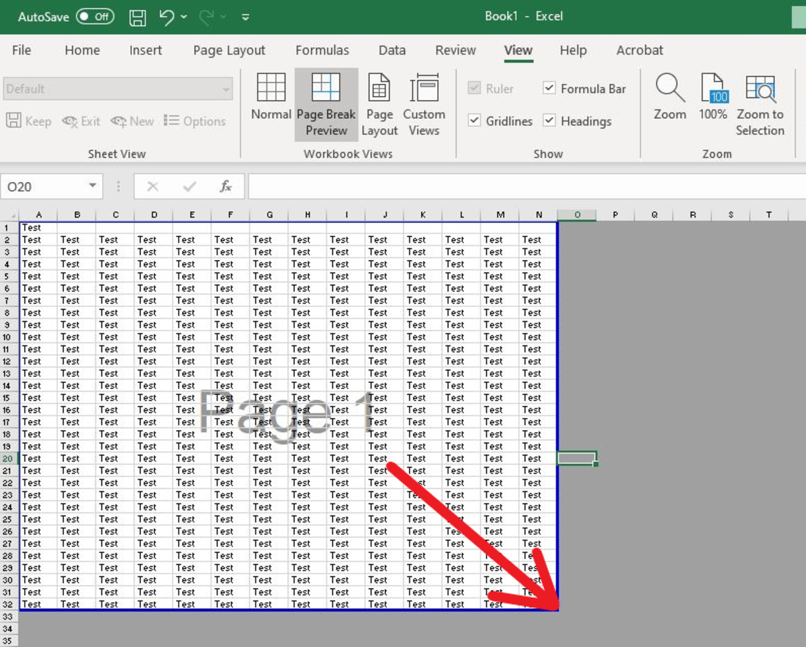Switch to the Insert tab

[146, 50]
